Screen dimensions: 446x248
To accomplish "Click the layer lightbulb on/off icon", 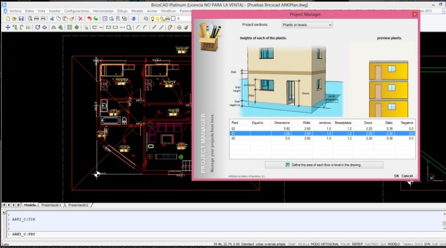I will [x=152, y=19].
